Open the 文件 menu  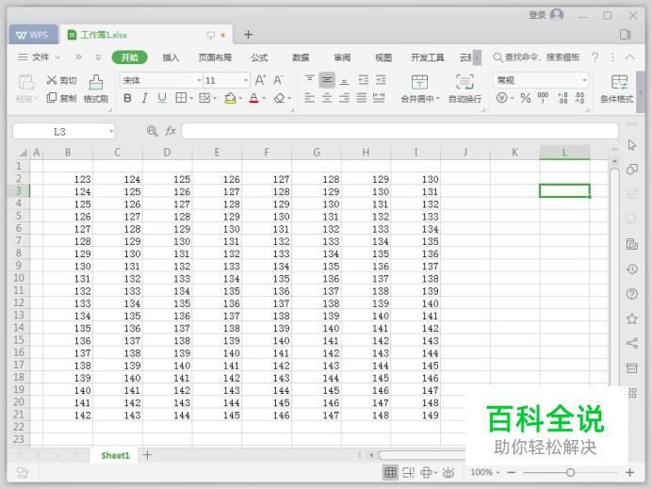(40, 57)
